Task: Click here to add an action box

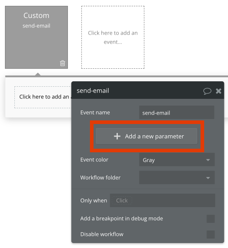Action: (x=43, y=97)
